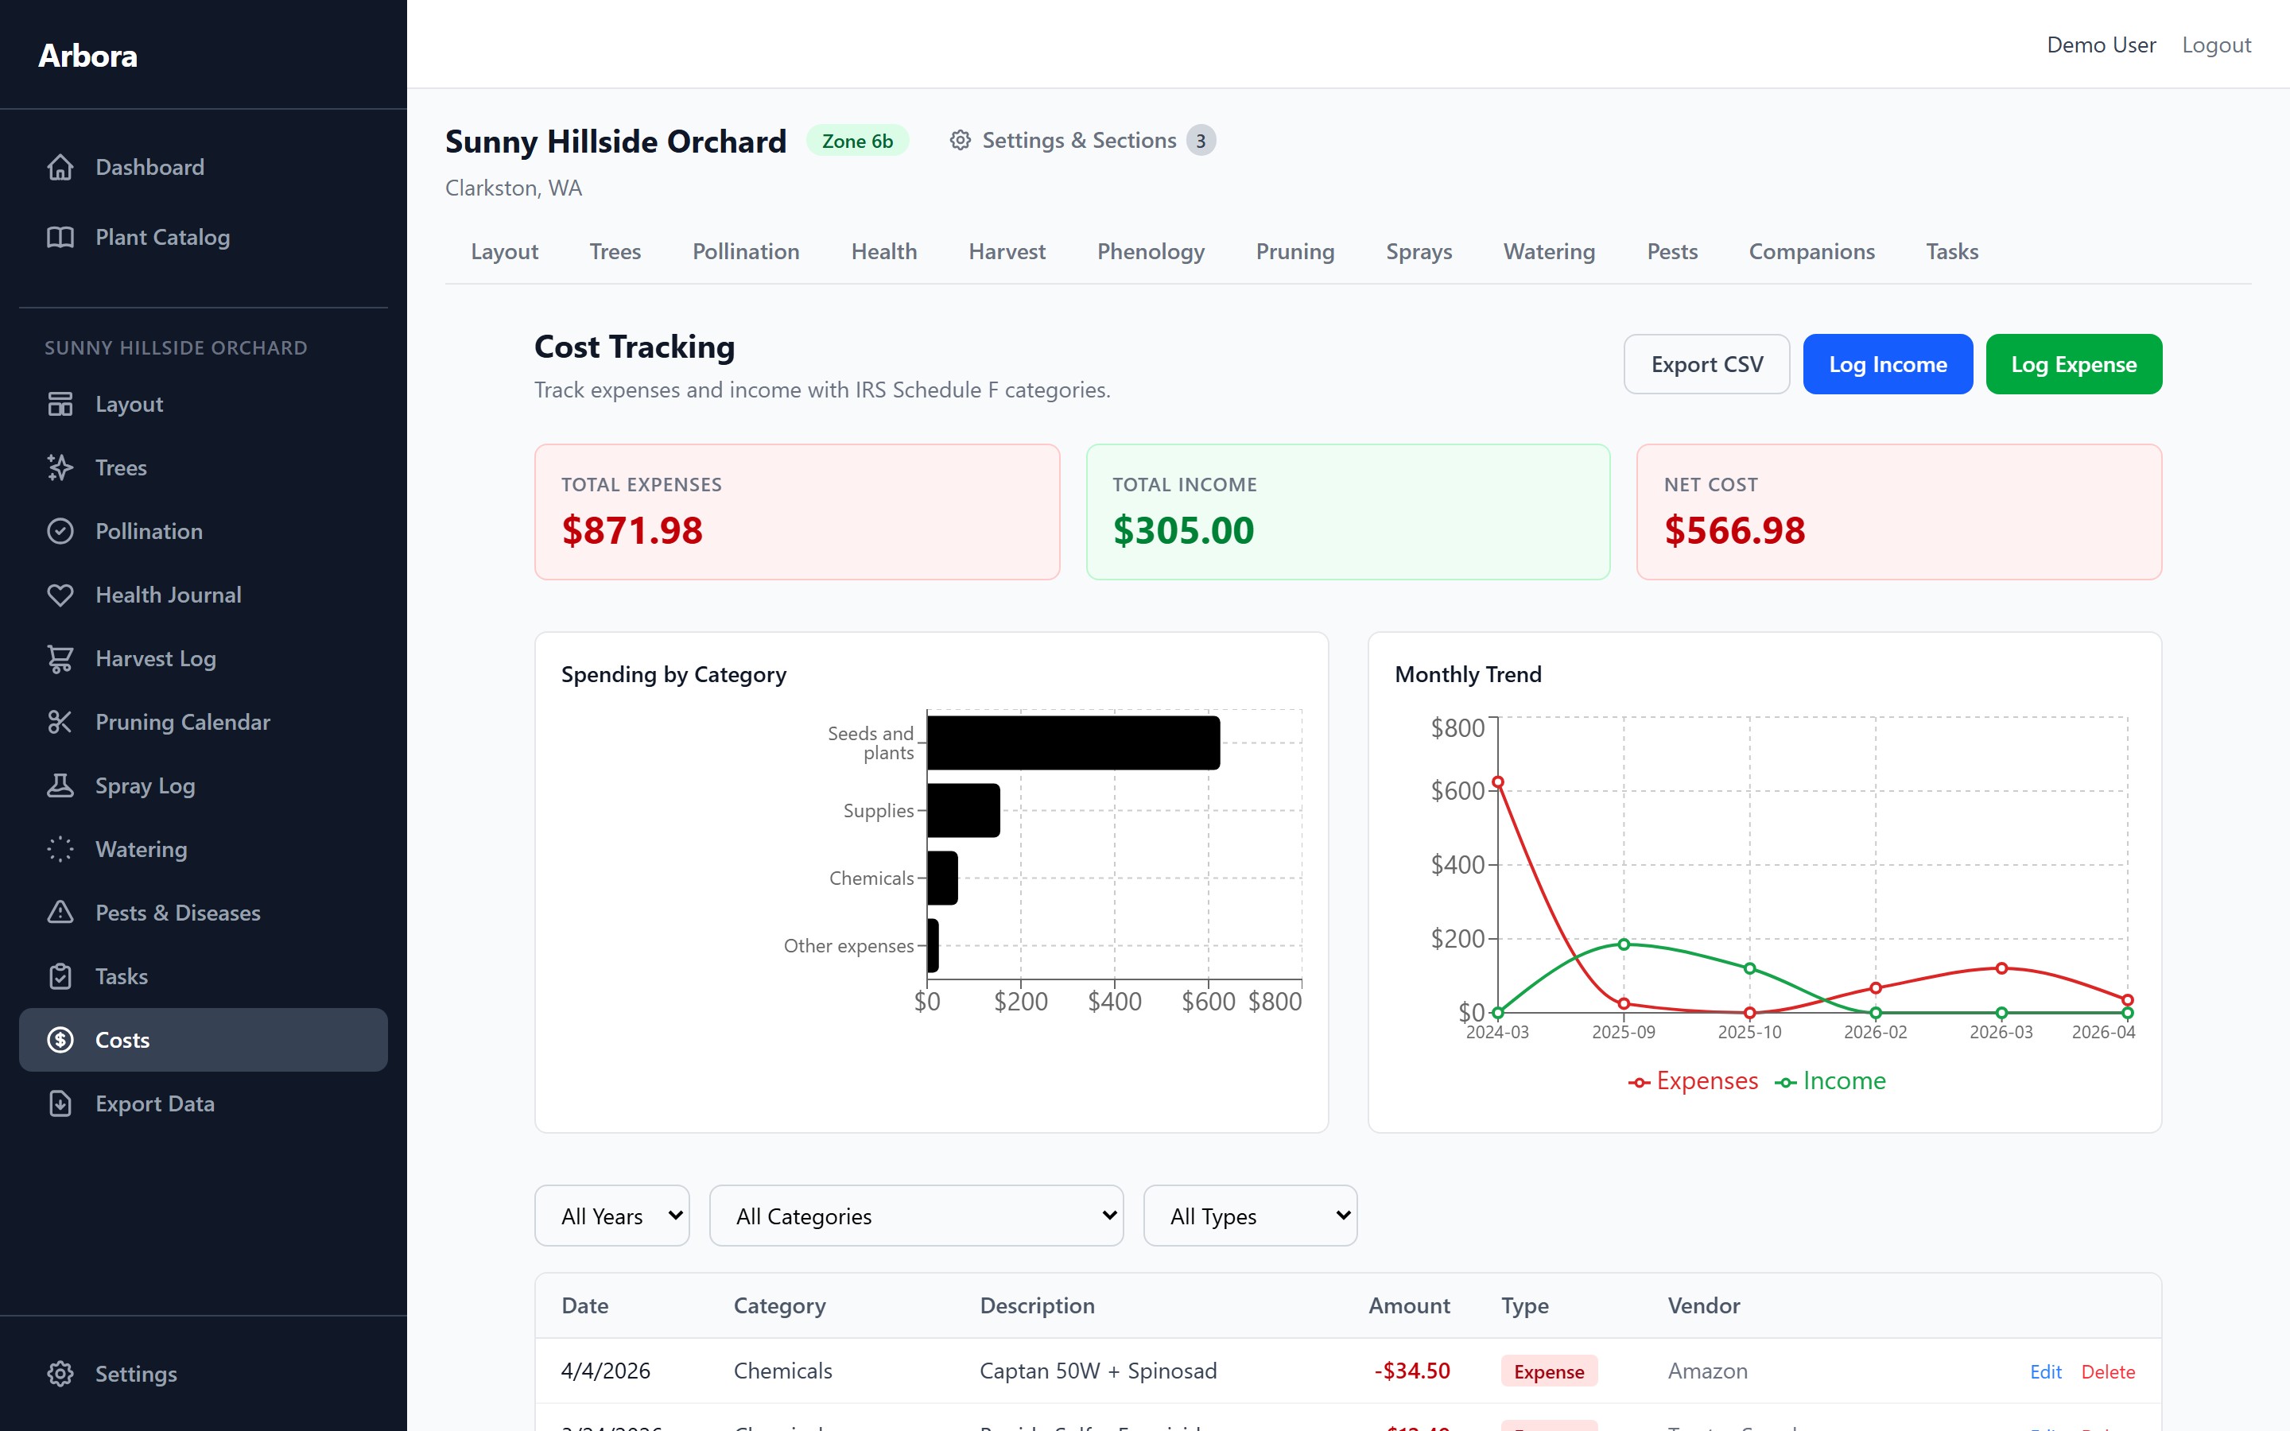2290x1431 pixels.
Task: Edit the Captan 50W + Spinosad entry
Action: click(2045, 1371)
